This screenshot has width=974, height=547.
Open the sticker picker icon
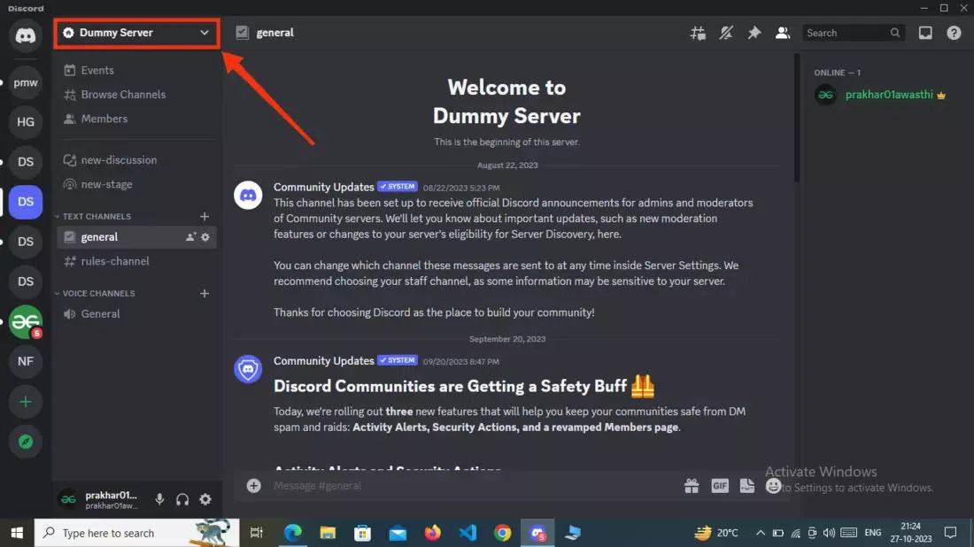747,486
